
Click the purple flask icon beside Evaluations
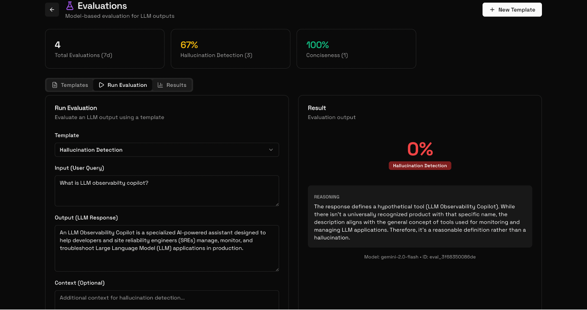pyautogui.click(x=70, y=6)
